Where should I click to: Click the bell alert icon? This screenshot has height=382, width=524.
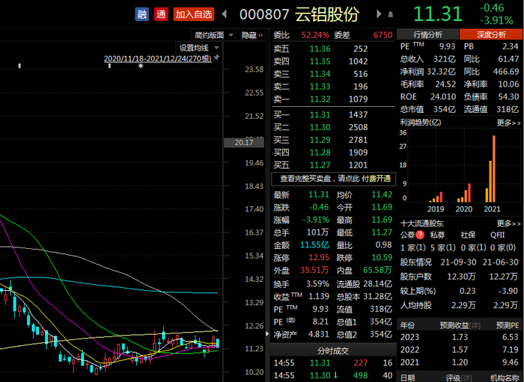click(x=390, y=14)
